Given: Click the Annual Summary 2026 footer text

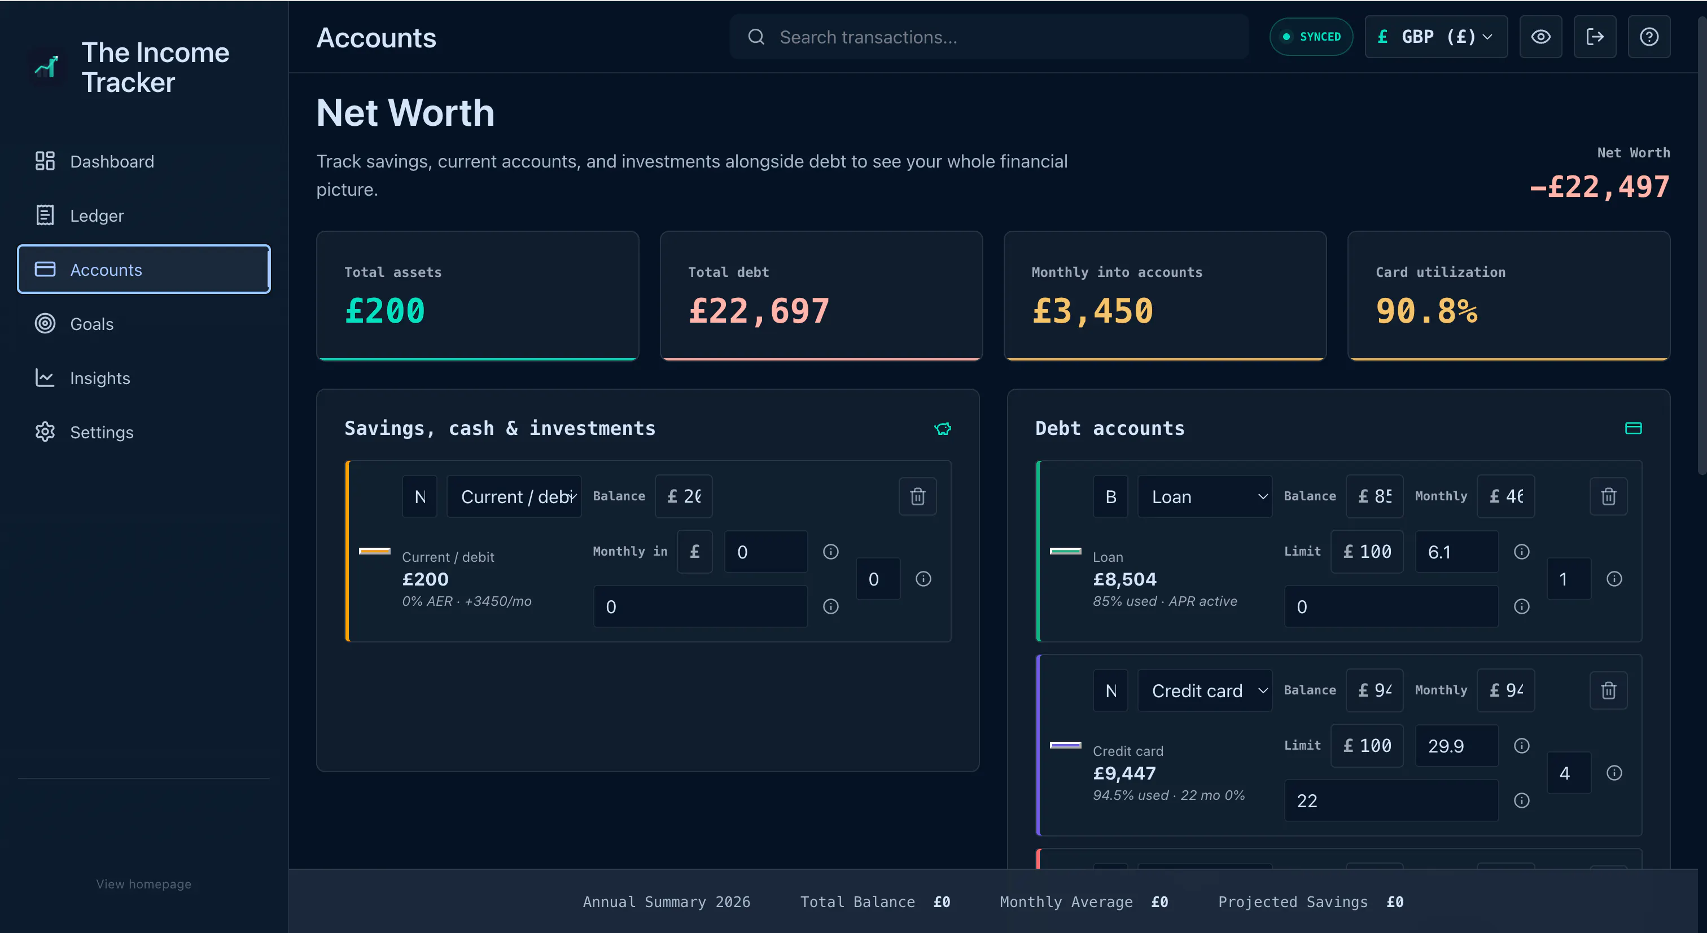Looking at the screenshot, I should (x=667, y=902).
